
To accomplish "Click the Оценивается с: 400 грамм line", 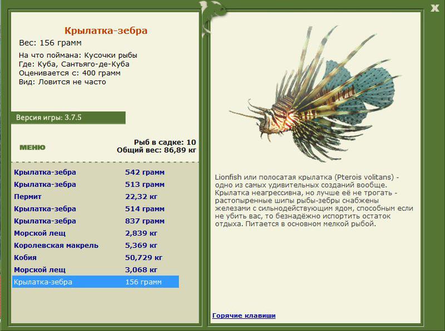I will 70,73.
